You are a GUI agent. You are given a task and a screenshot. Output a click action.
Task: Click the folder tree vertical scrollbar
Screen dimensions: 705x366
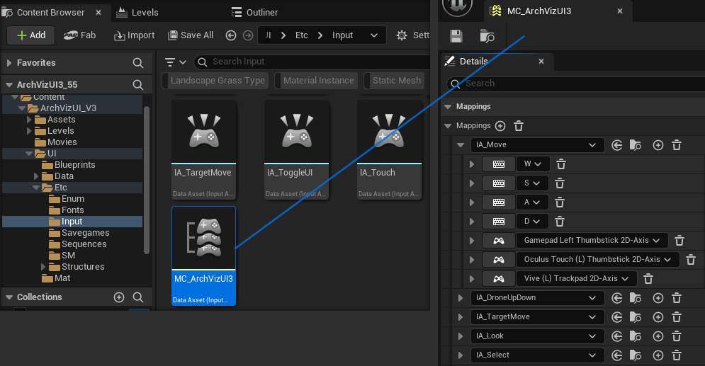click(x=147, y=177)
